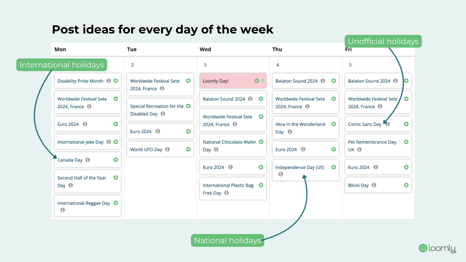Select the Fri column header
Viewport: 466px width, 262px height.
pos(349,49)
